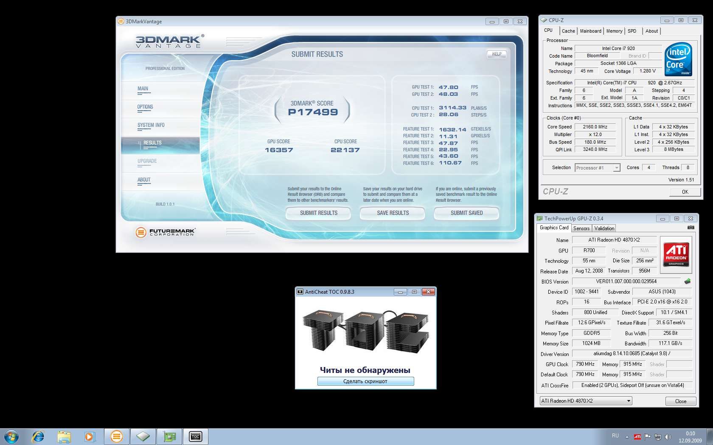The image size is (713, 445).
Task: Click the ATI tray icon
Action: point(637,437)
